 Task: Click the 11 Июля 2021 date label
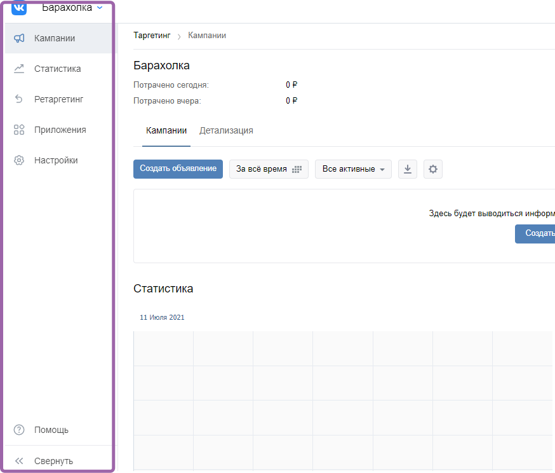[162, 317]
